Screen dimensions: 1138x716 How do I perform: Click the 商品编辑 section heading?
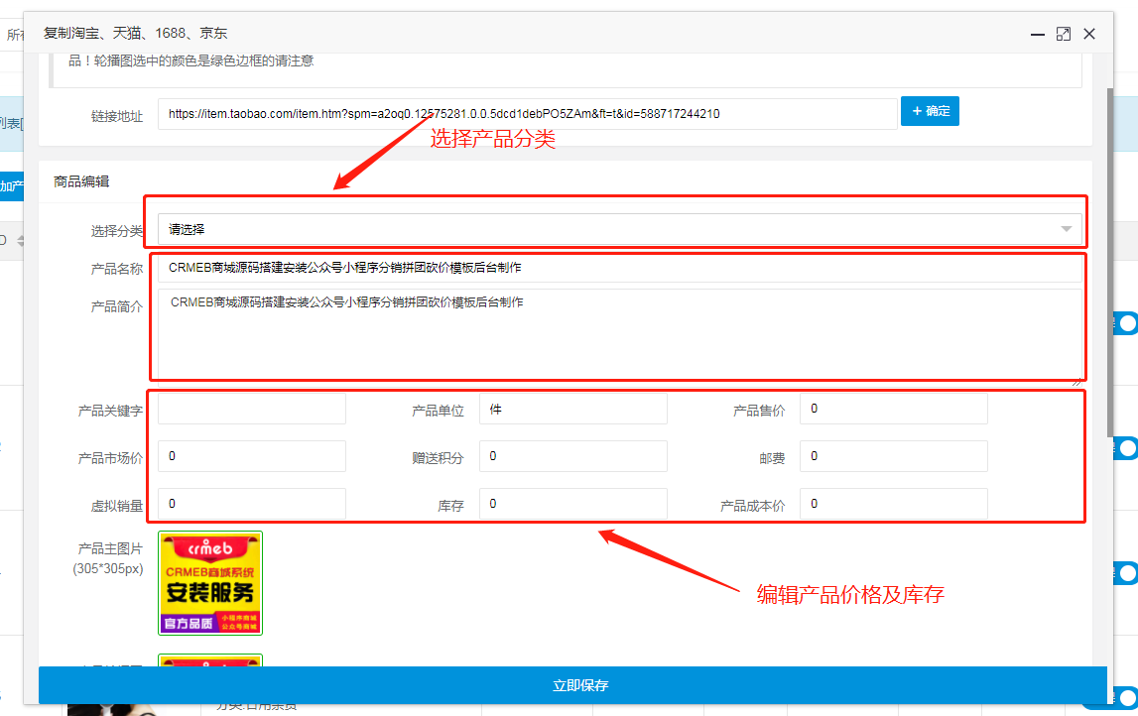[x=81, y=181]
